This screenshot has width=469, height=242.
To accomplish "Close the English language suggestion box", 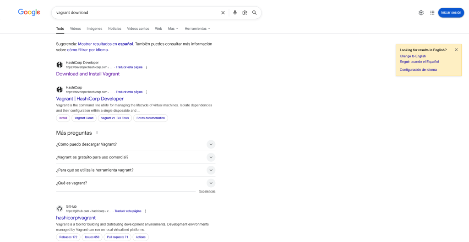I will click(456, 50).
